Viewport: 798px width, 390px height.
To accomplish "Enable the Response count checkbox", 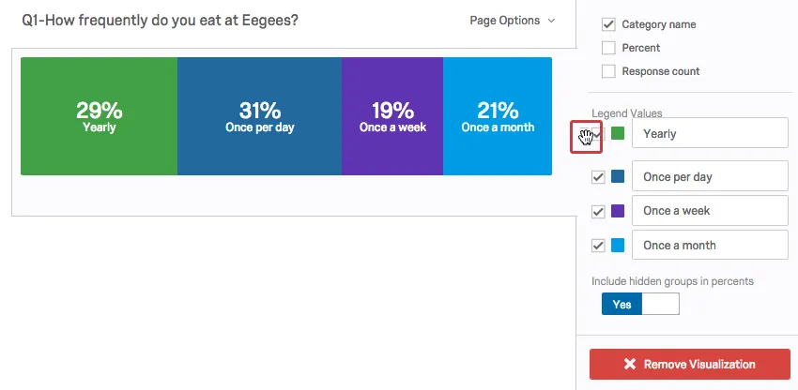I will click(x=608, y=71).
